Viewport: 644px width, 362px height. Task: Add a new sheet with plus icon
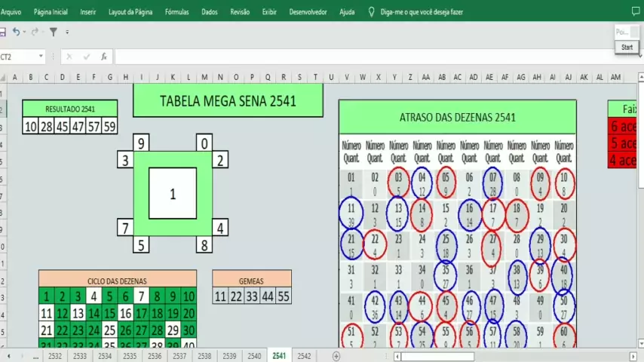tap(336, 356)
